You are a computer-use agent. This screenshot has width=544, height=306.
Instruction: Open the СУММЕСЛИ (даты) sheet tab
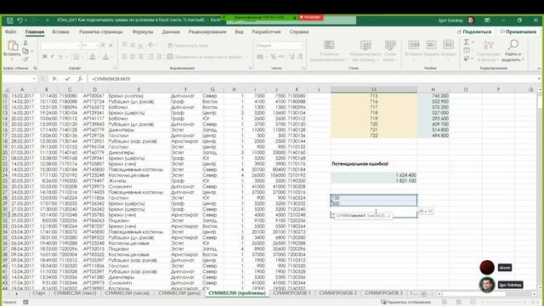pos(179,293)
